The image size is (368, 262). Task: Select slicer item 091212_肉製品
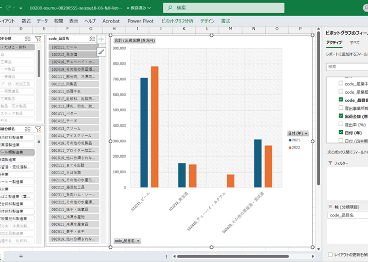74,84
